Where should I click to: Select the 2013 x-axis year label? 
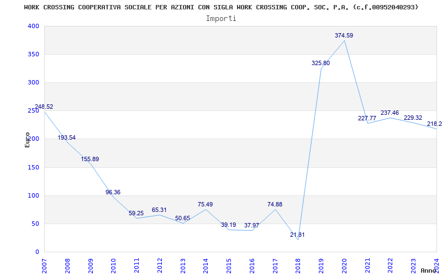[x=183, y=266]
